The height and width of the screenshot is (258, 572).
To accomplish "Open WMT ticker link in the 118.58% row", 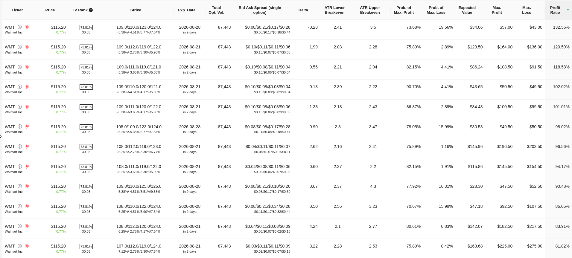I will (10, 67).
